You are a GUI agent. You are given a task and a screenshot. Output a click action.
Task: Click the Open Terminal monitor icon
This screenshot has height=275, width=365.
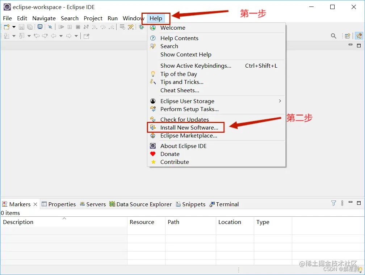(x=40, y=27)
